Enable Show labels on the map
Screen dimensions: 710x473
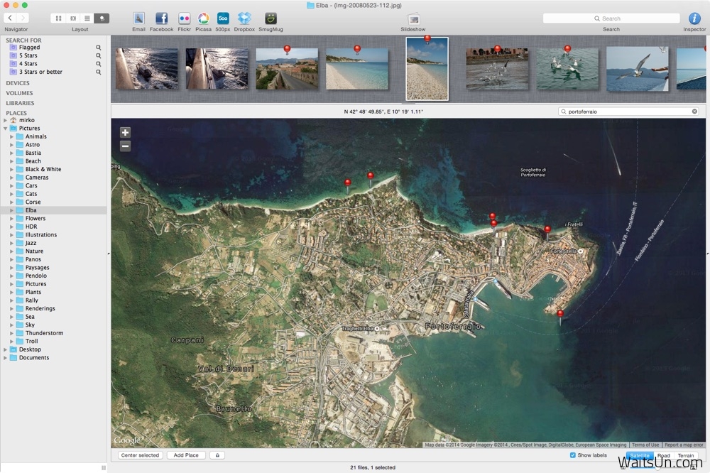click(572, 455)
